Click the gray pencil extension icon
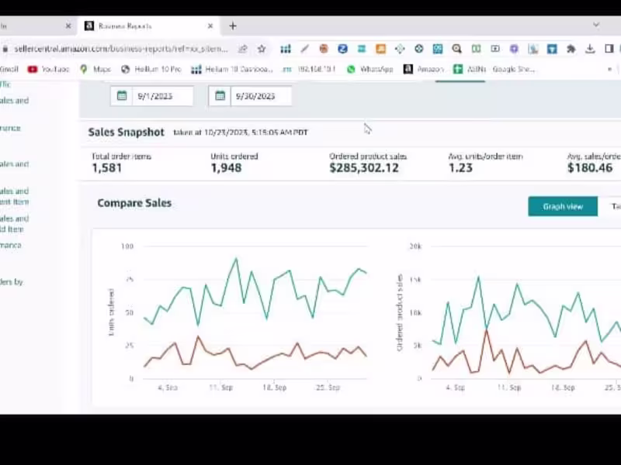Screen dimensions: 621x465 [304, 49]
